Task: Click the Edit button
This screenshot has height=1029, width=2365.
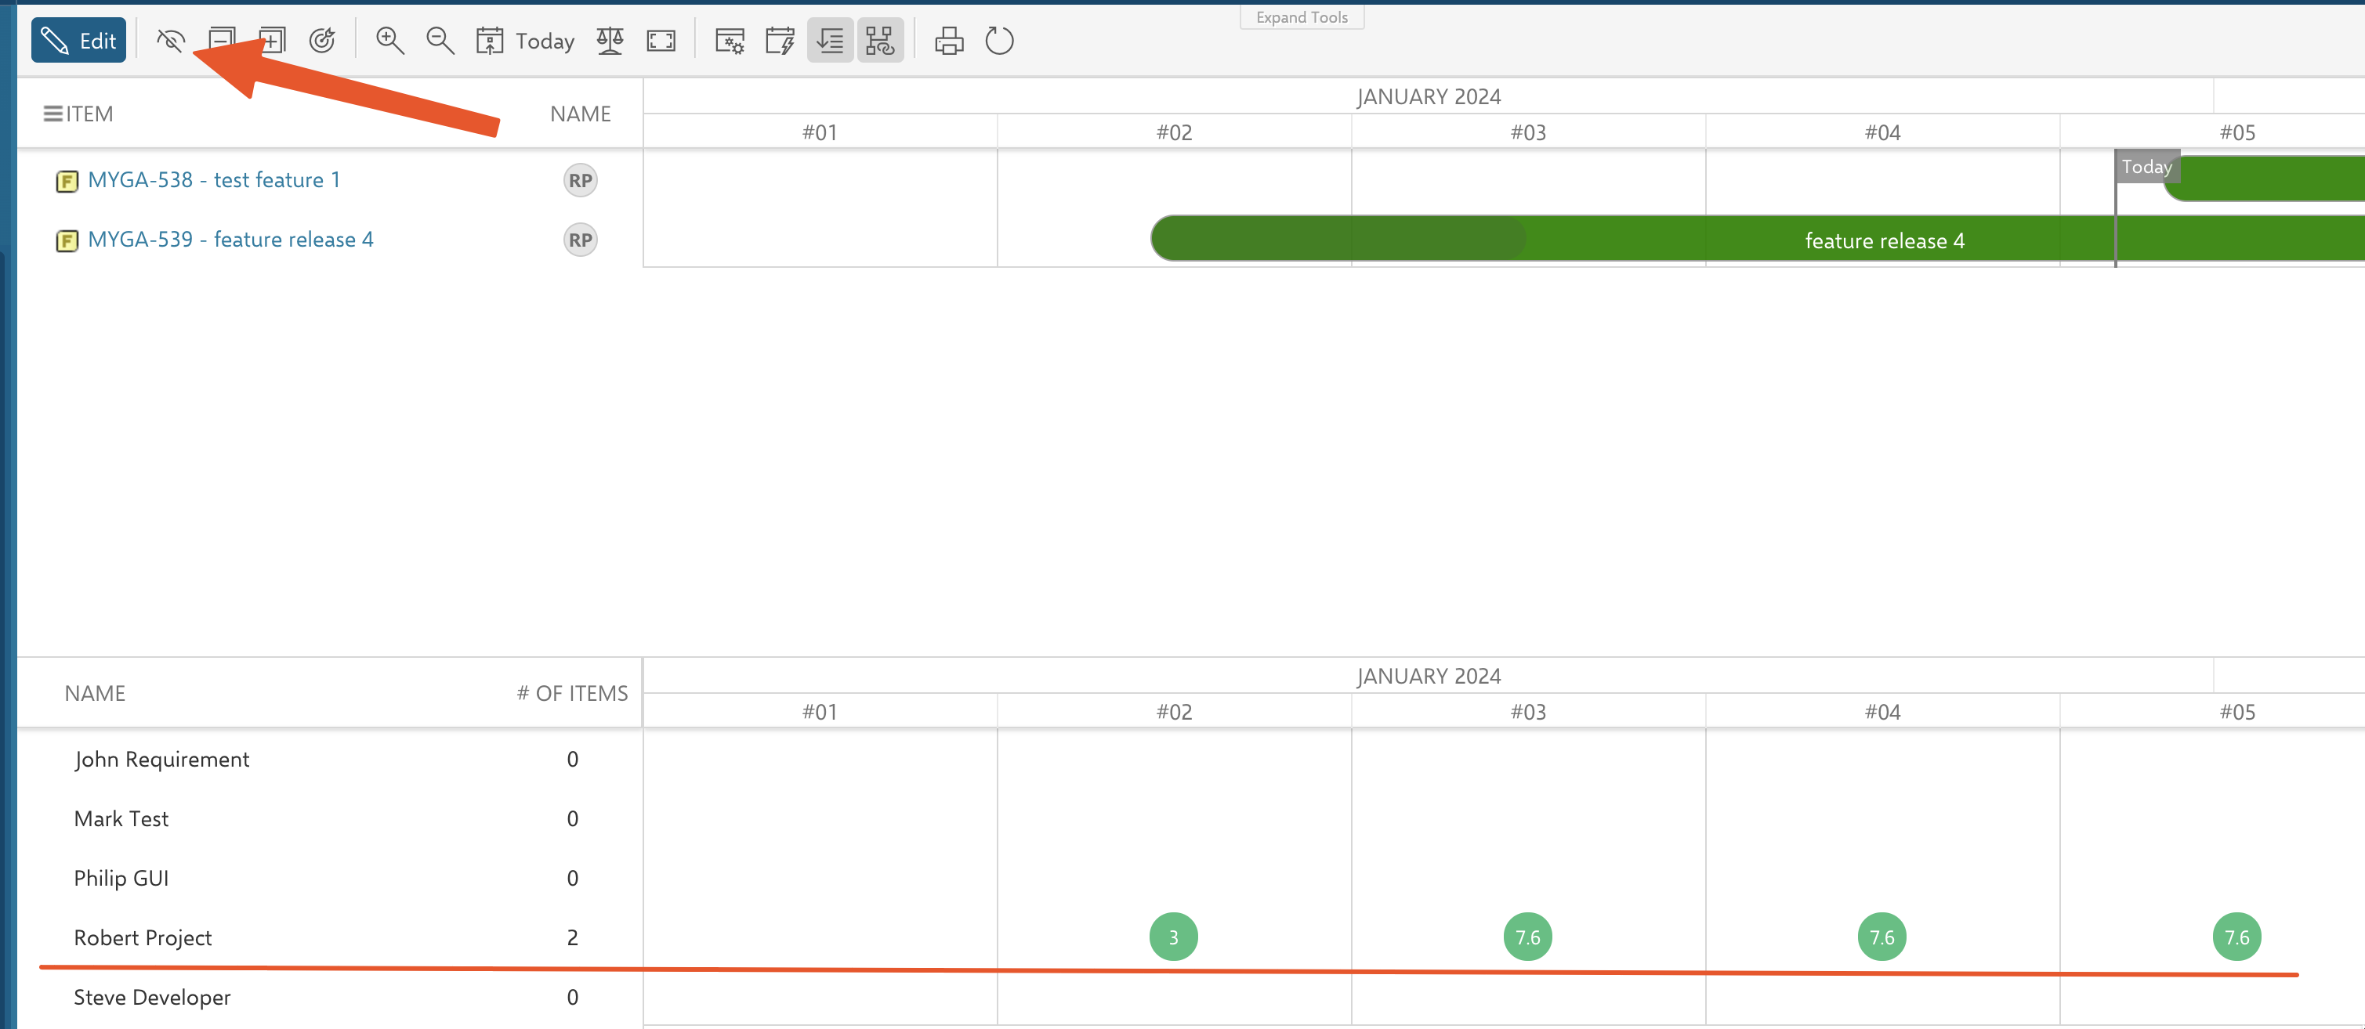Action: (x=78, y=41)
